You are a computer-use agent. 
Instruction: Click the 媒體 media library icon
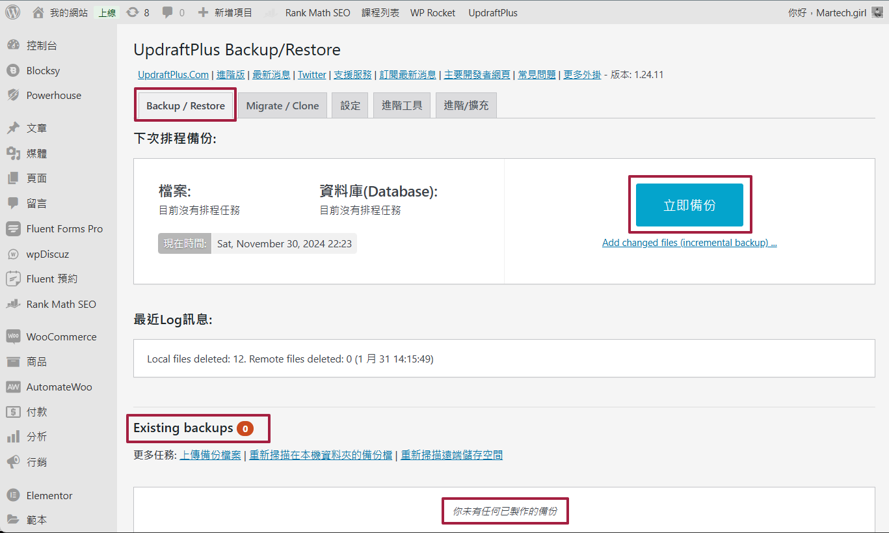pyautogui.click(x=13, y=154)
